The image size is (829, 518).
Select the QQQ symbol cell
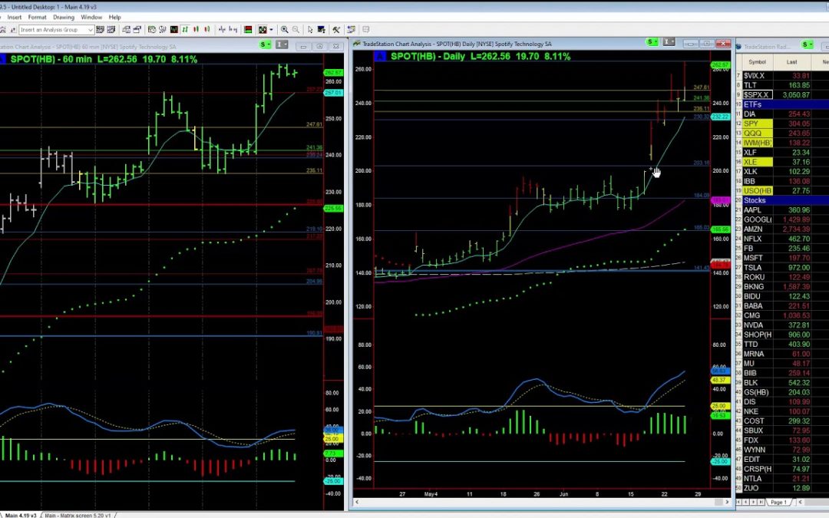[x=758, y=134]
